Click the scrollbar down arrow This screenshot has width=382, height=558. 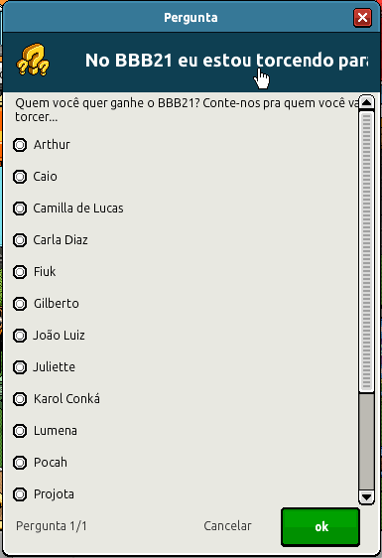[366, 496]
